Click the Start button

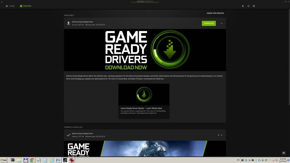[x=4, y=160]
